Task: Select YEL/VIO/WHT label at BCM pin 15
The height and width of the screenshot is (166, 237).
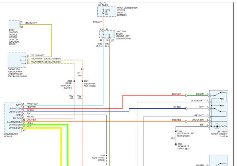Action: tap(31, 23)
